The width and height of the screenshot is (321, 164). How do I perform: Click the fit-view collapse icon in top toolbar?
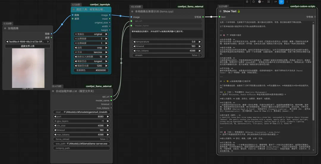269,2
